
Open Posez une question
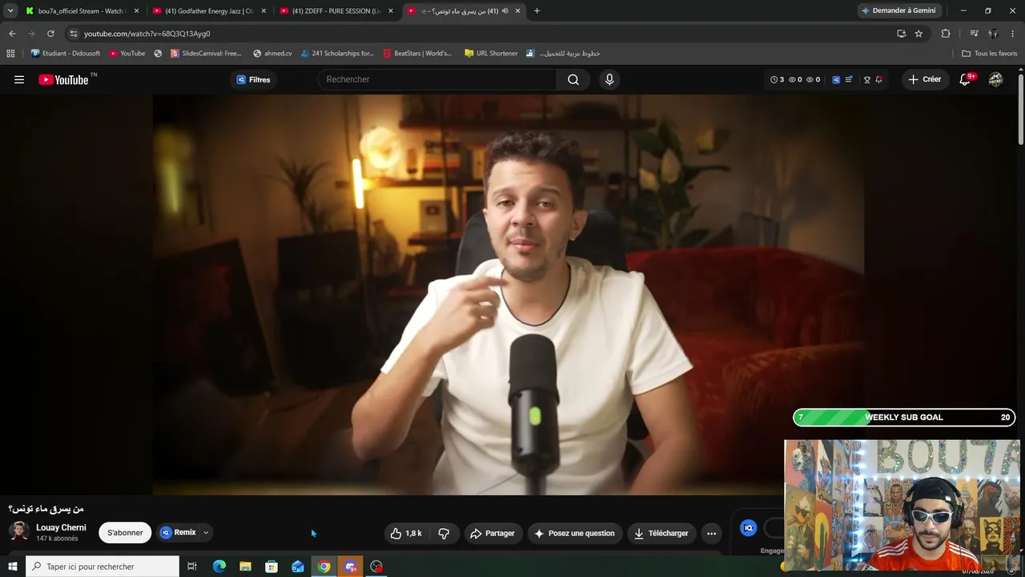click(x=574, y=533)
